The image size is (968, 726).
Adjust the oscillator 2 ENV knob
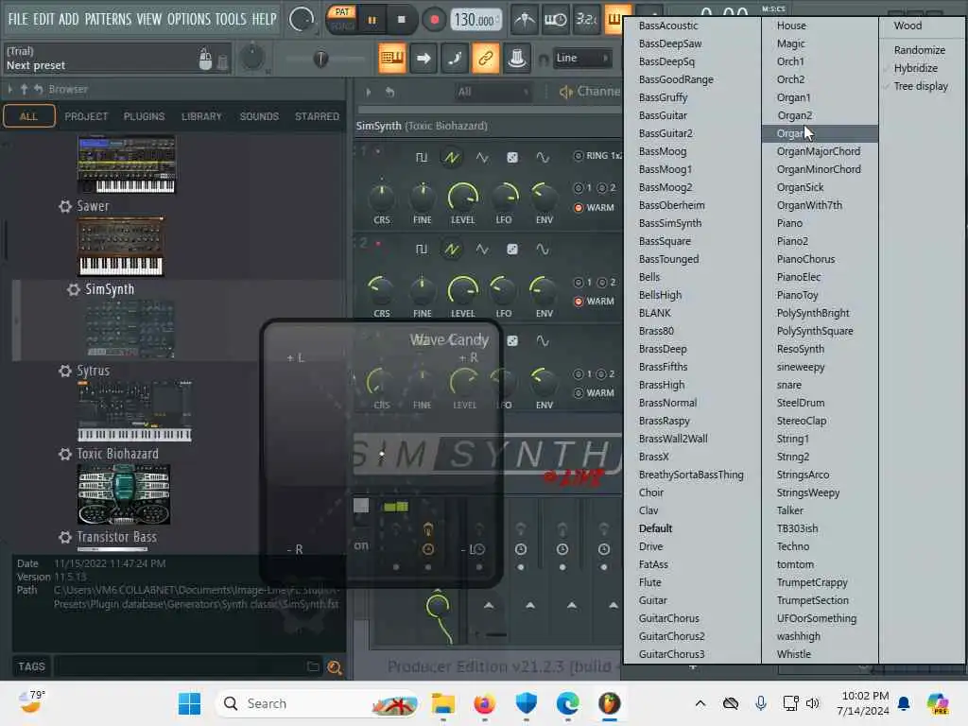[x=544, y=290]
